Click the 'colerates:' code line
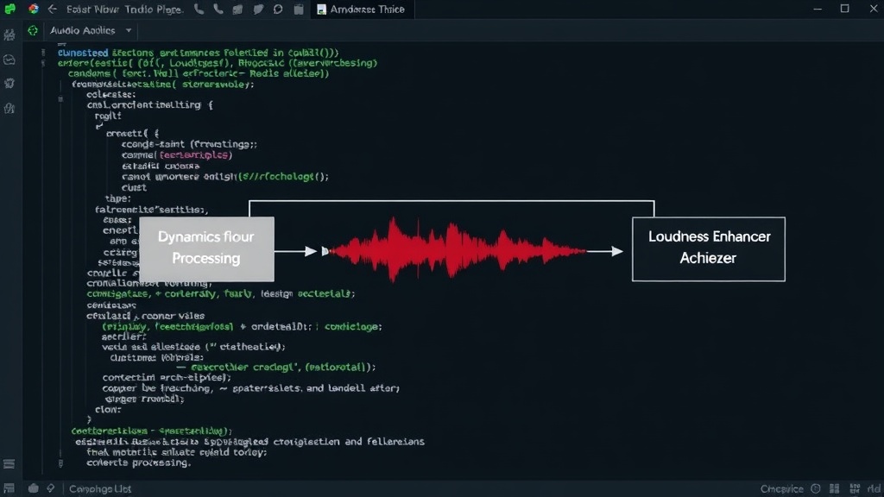Viewport: 884px width, 497px height. (111, 95)
